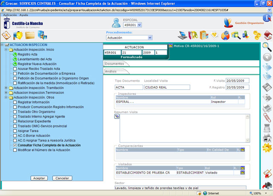Open the bar chart report icon
This screenshot has width=273, height=196.
[x=247, y=35]
